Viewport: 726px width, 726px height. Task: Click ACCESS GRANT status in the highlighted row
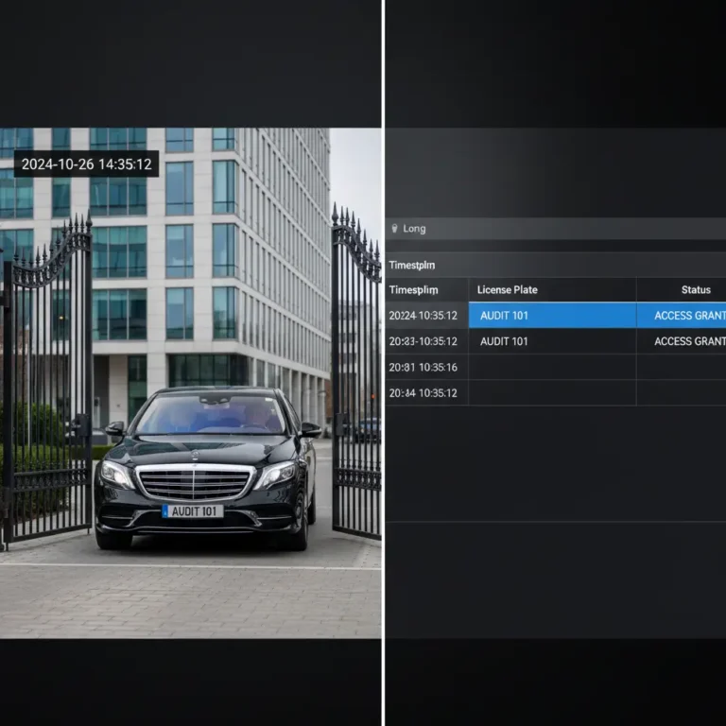coord(689,316)
